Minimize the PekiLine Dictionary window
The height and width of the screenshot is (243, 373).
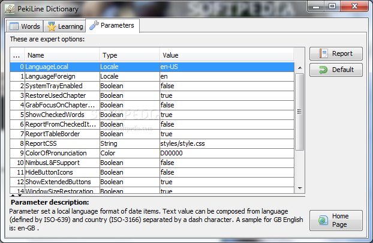click(x=316, y=7)
